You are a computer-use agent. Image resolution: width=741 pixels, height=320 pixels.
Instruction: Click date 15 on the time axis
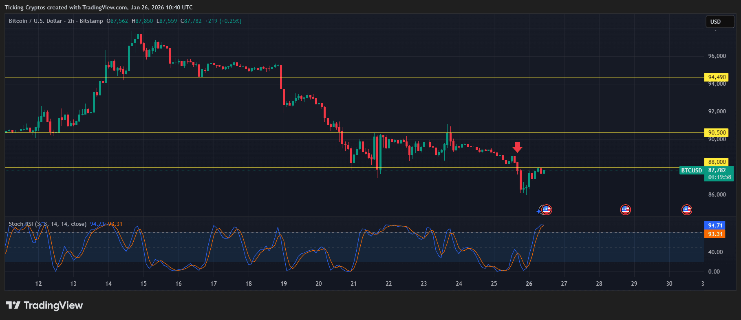click(143, 284)
